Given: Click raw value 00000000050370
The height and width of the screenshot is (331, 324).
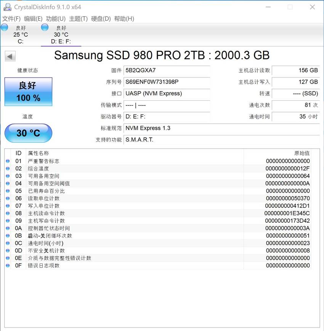Looking at the screenshot, I should (288, 198).
